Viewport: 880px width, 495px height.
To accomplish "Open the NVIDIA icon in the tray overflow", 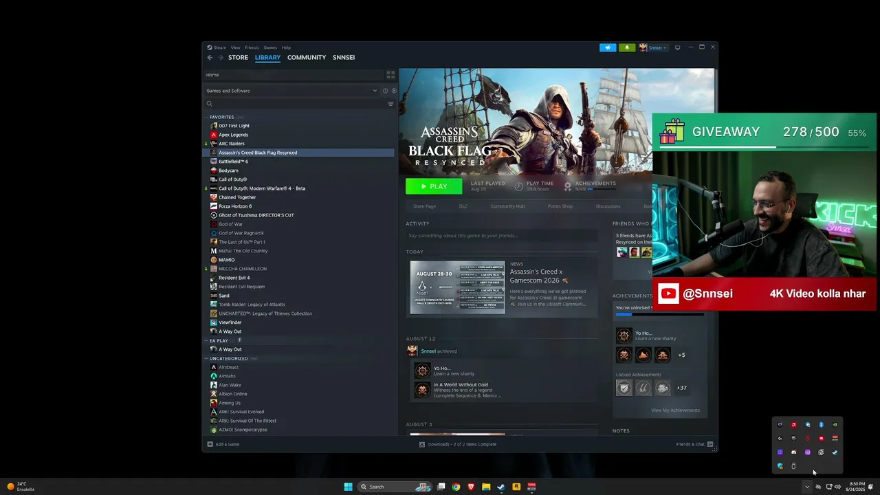I will point(835,425).
